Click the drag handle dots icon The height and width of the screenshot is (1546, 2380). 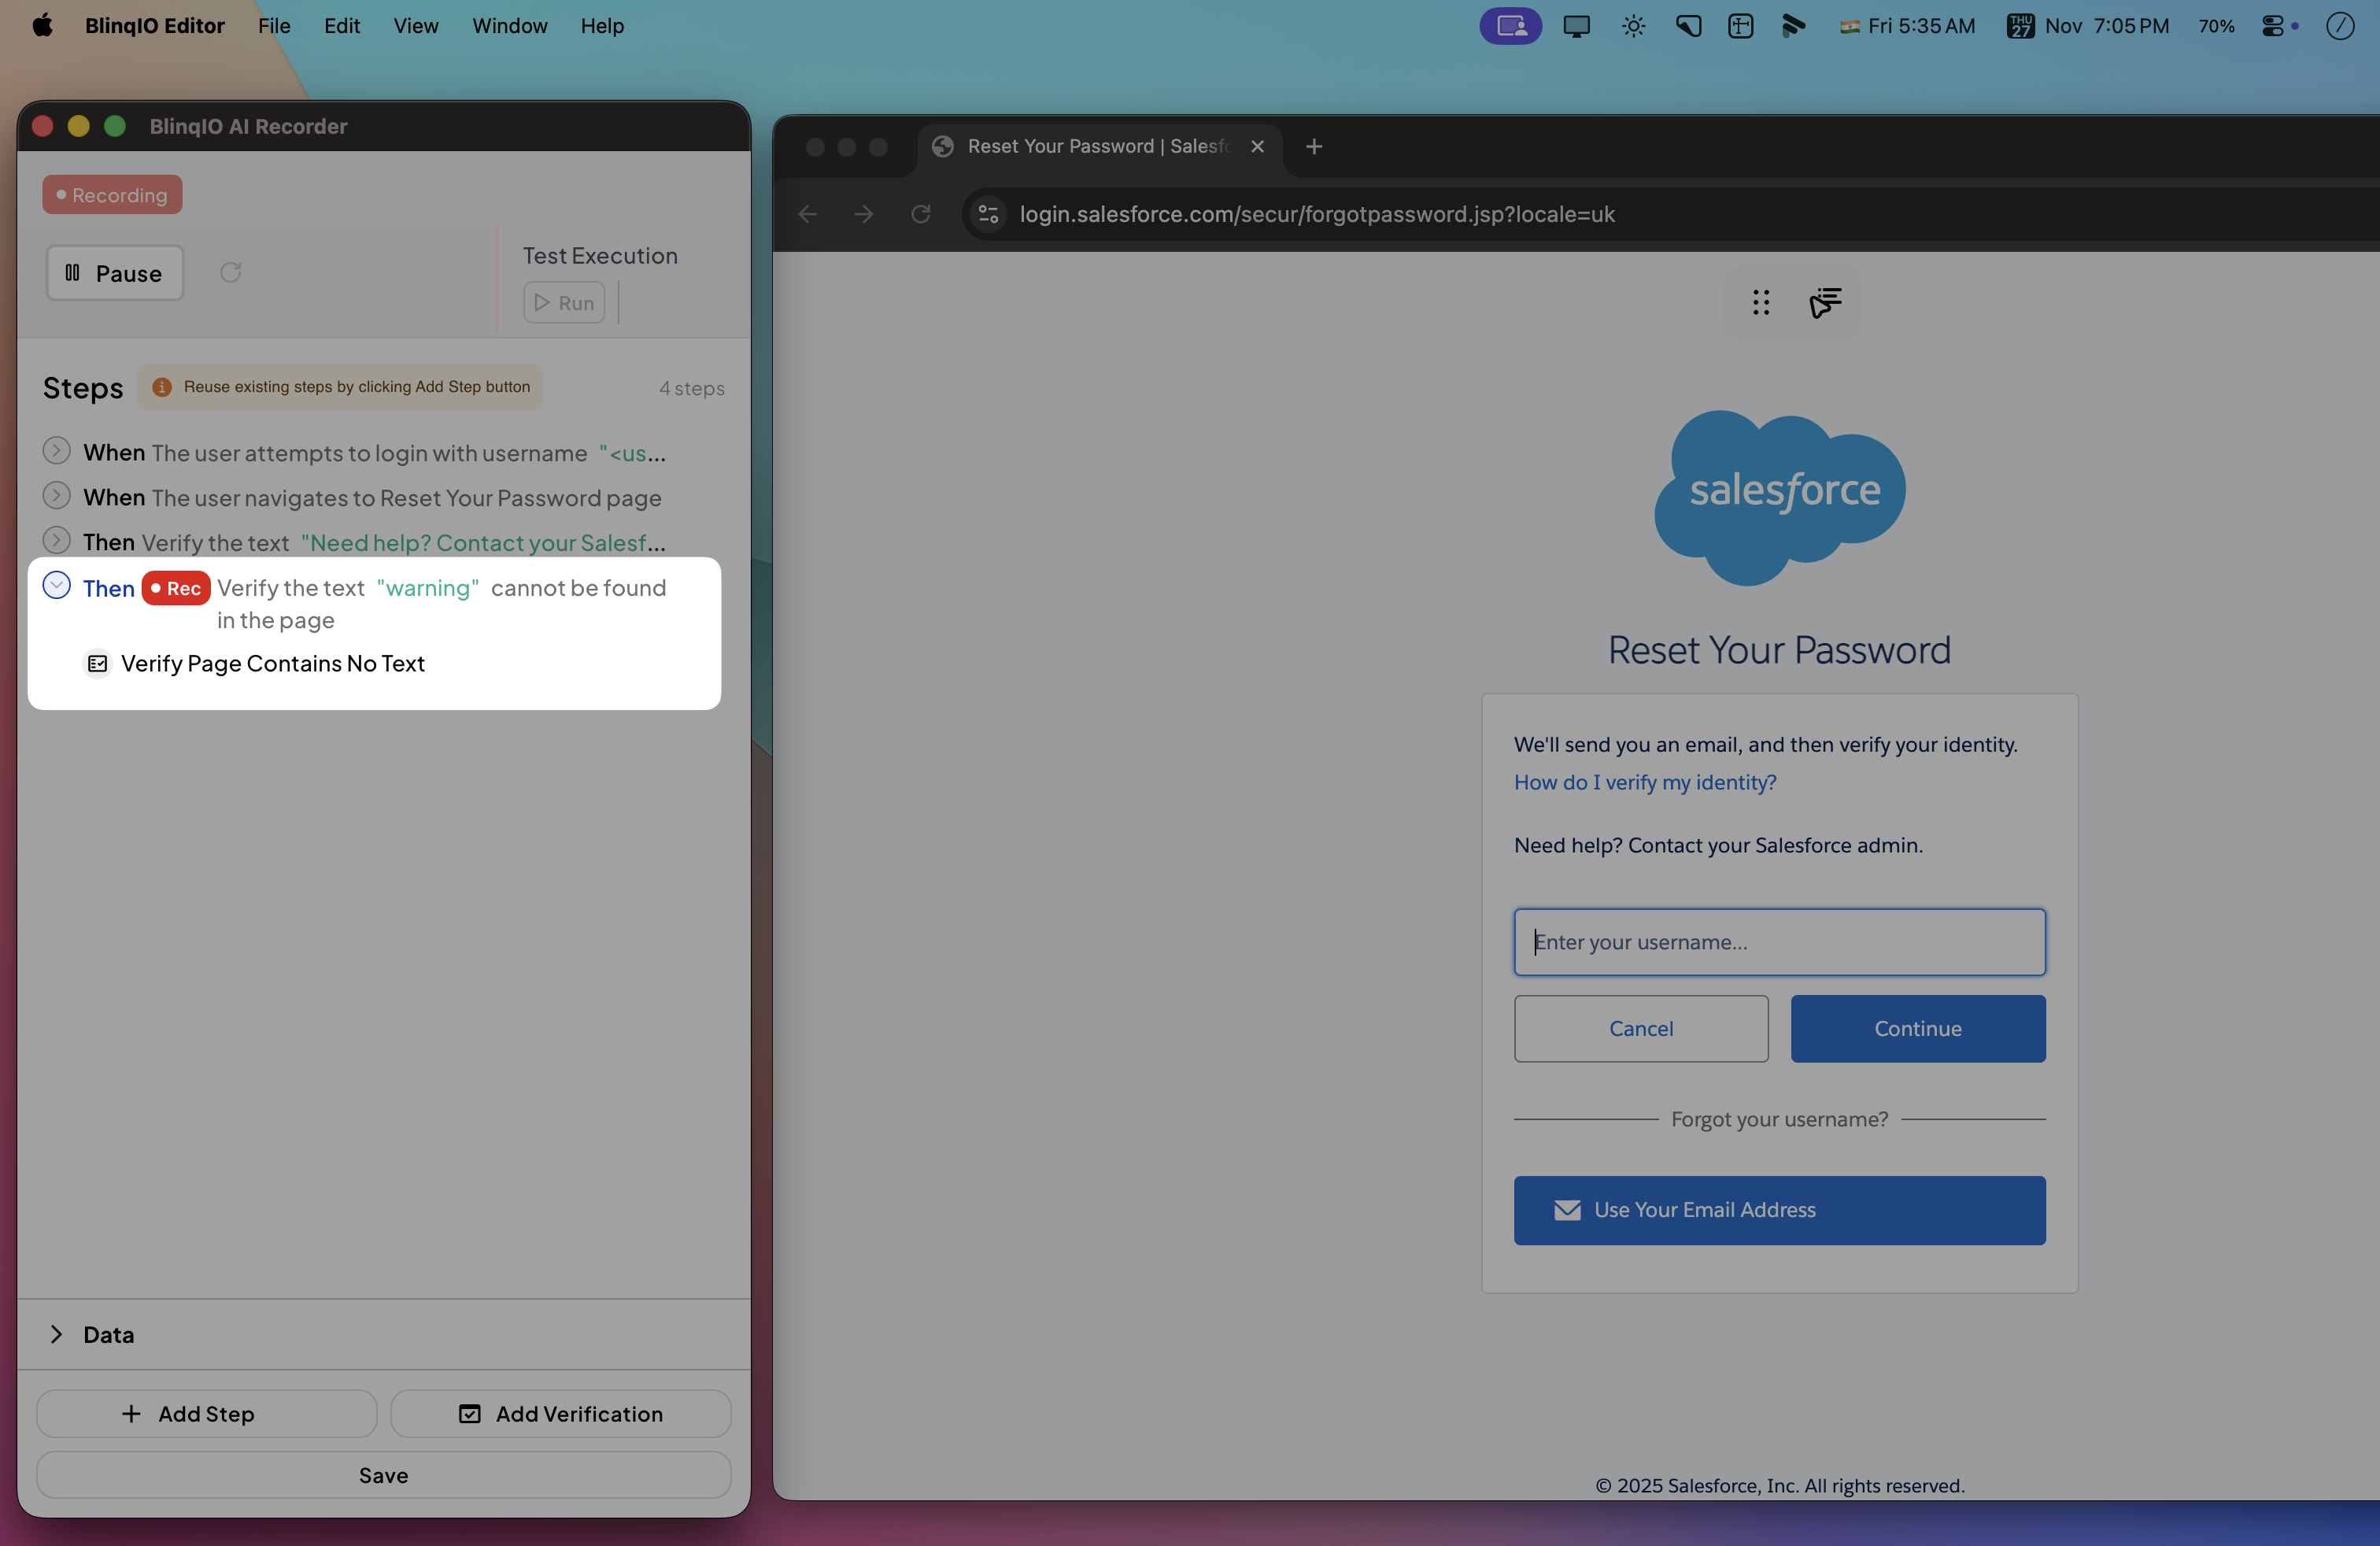(1761, 302)
